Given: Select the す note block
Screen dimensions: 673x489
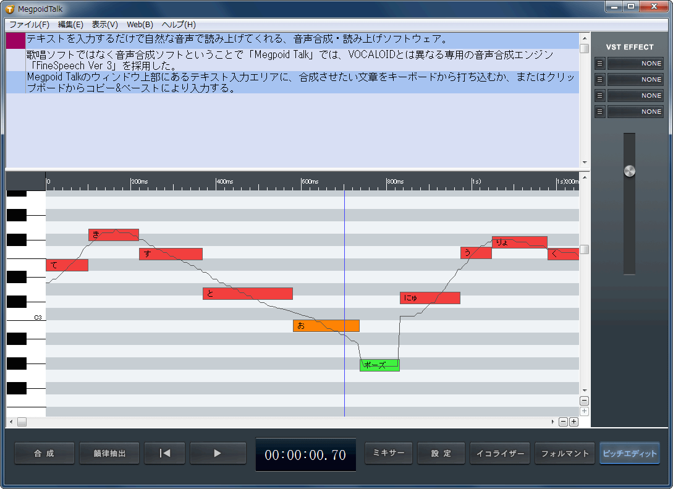Looking at the screenshot, I should point(171,254).
